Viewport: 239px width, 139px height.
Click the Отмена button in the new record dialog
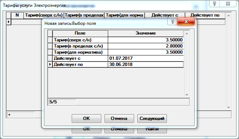pos(119,118)
